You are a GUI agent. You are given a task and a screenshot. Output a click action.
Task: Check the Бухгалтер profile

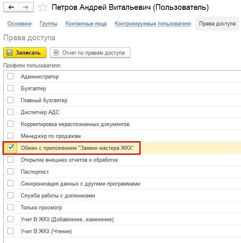(x=10, y=88)
